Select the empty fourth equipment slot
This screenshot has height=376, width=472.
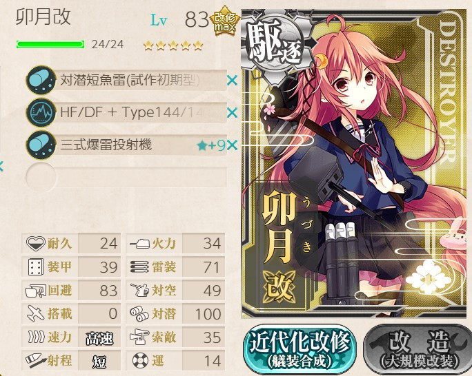126,177
